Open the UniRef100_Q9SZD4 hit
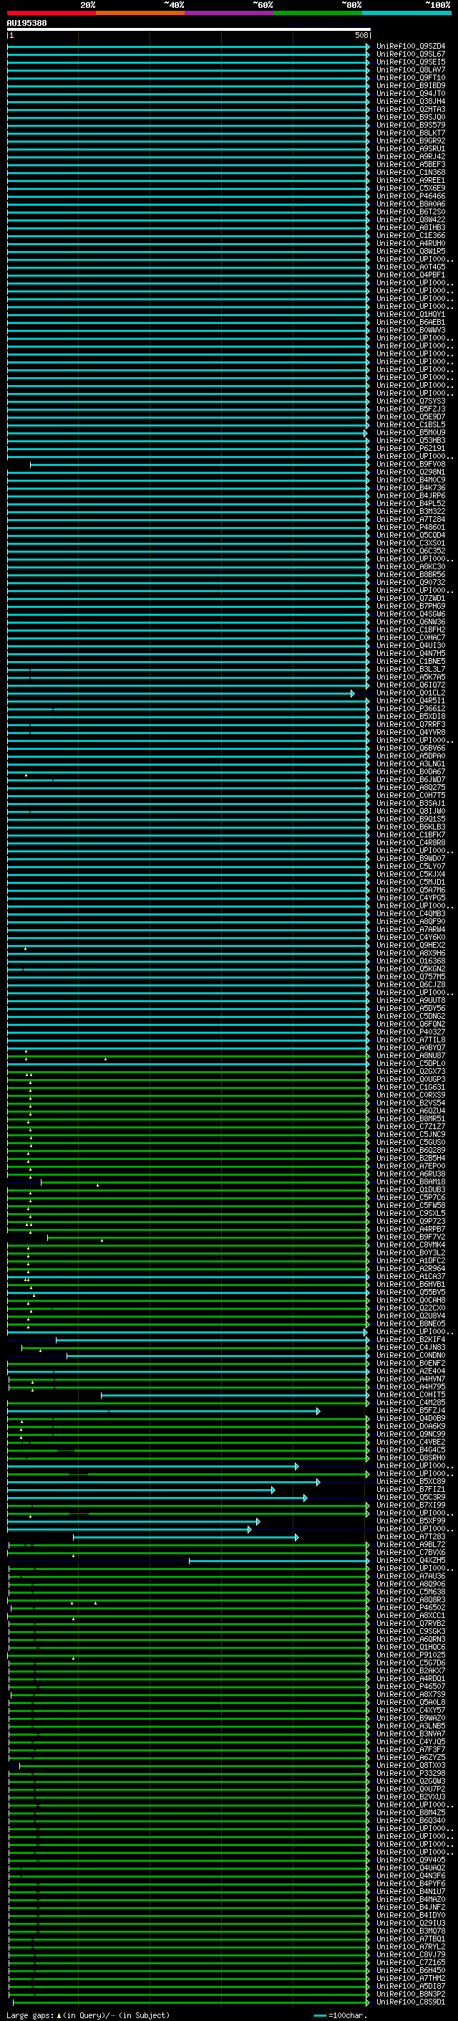 (x=410, y=47)
